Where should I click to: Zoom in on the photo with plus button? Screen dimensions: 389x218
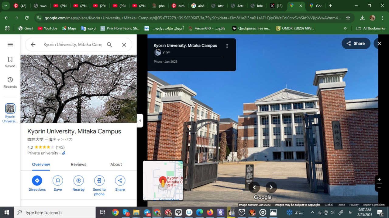tap(379, 179)
